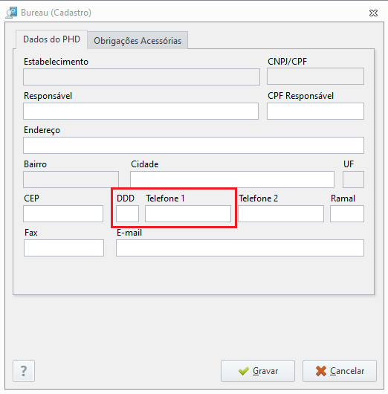Open help with the question mark button

coord(24,371)
